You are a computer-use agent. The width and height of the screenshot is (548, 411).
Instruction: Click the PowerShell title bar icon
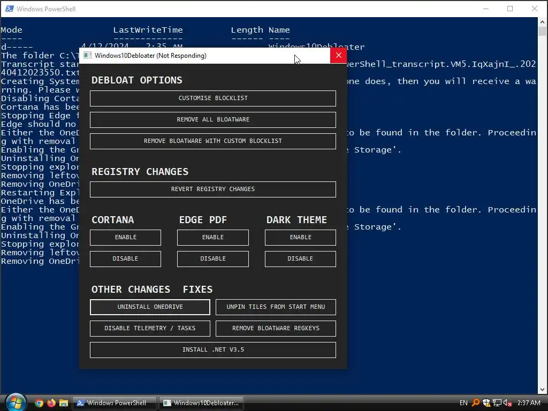pyautogui.click(x=10, y=9)
